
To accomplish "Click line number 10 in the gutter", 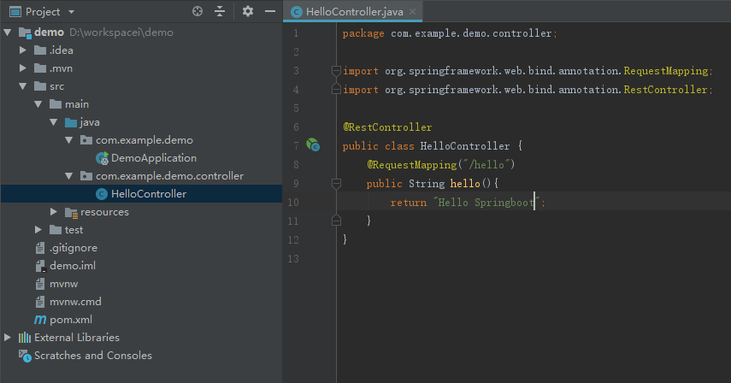I will (293, 203).
